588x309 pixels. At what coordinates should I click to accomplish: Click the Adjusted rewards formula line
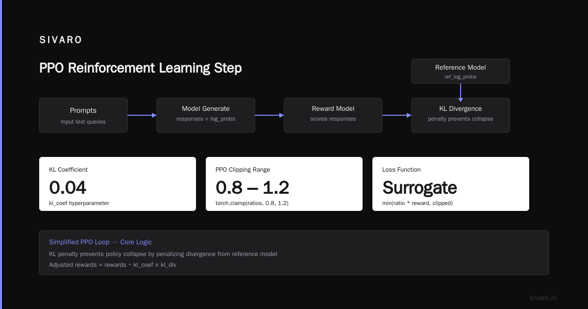point(113,265)
